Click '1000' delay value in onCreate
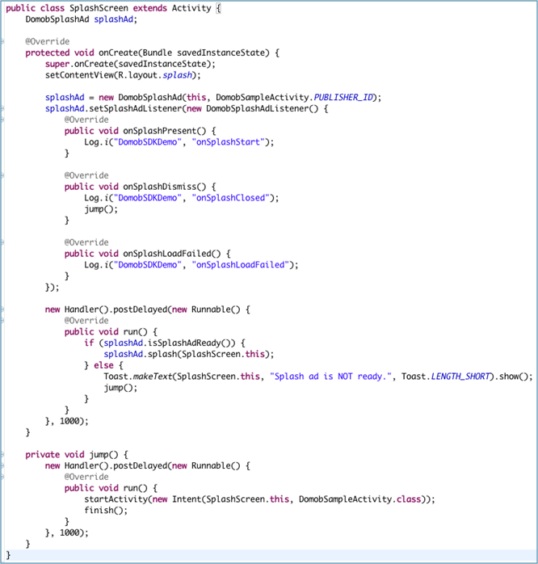The width and height of the screenshot is (538, 564). 69,421
